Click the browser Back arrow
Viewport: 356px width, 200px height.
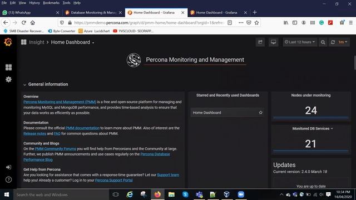(6, 23)
